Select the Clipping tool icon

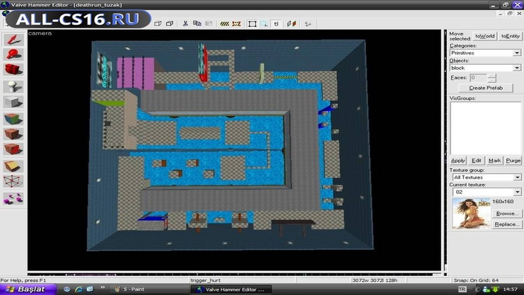point(14,166)
